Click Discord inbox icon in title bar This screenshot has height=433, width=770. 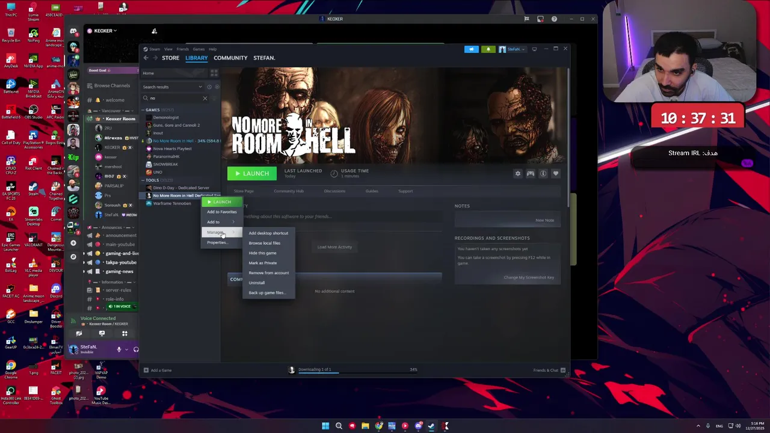pos(540,19)
